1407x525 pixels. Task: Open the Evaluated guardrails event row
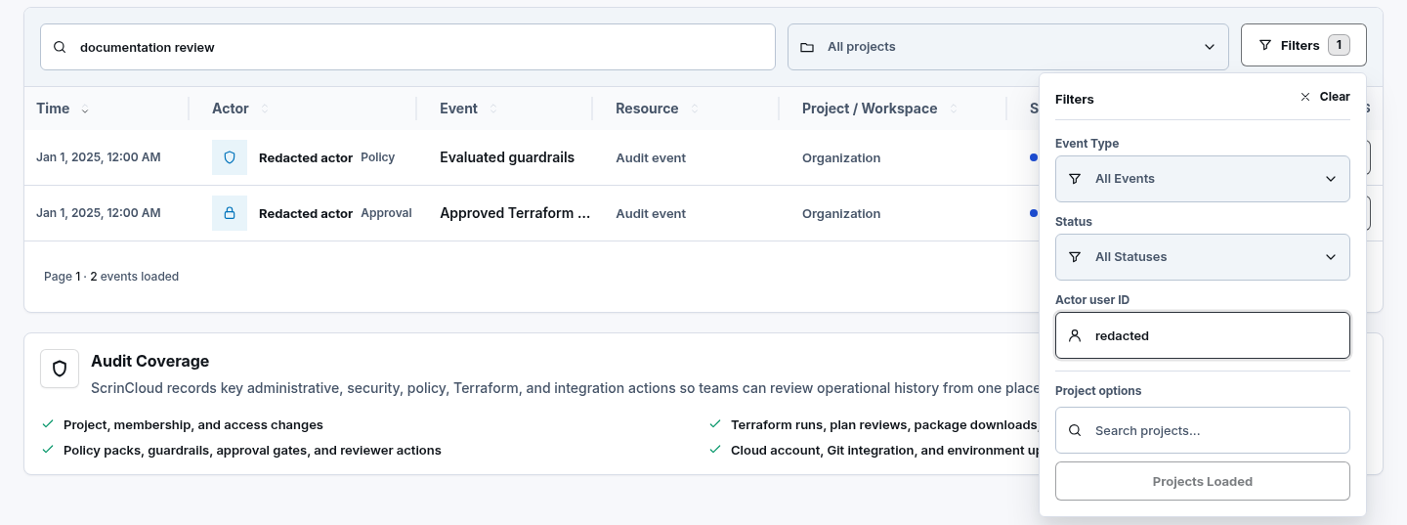[507, 157]
